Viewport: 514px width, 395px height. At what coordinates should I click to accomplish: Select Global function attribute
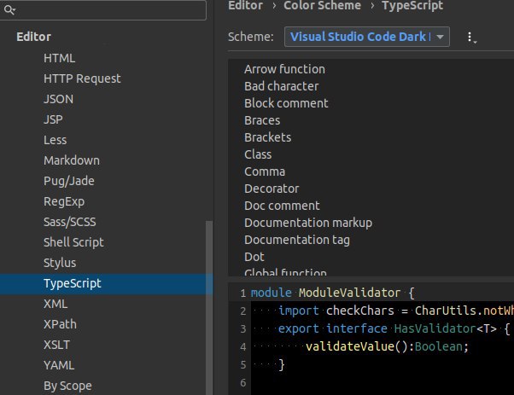coord(285,272)
